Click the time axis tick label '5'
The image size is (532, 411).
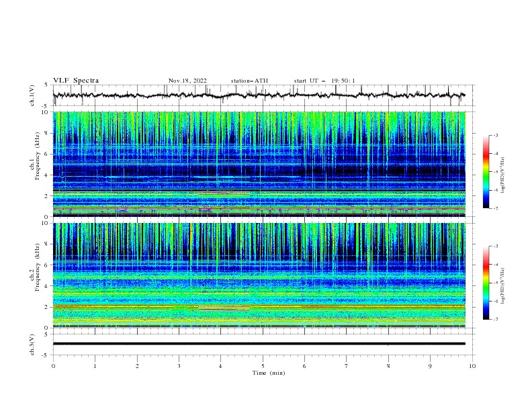(x=263, y=366)
